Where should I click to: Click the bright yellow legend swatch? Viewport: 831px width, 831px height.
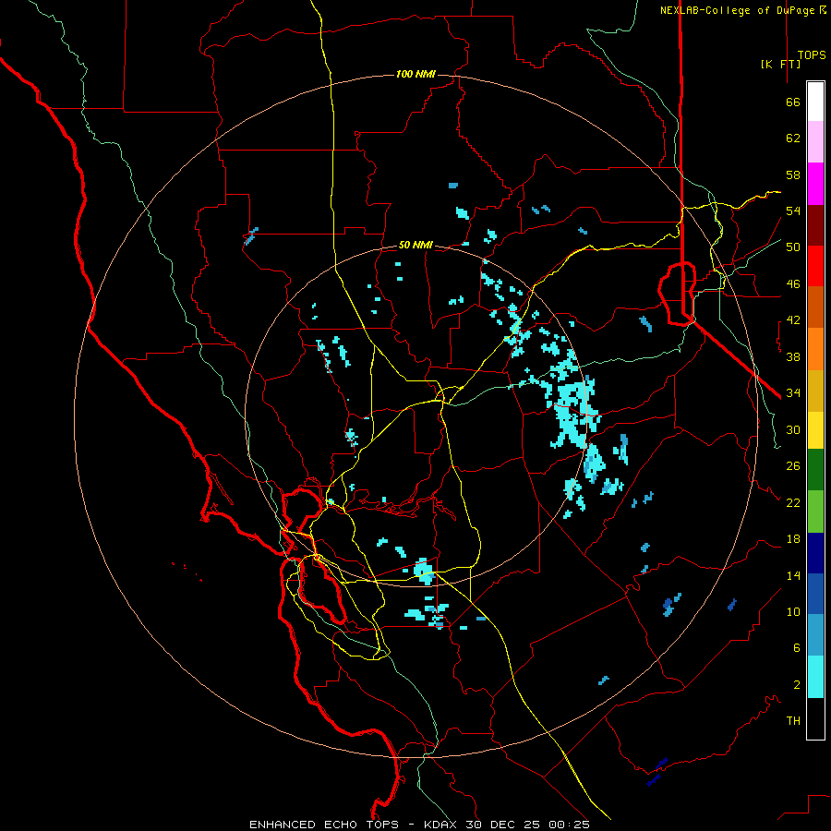point(815,430)
